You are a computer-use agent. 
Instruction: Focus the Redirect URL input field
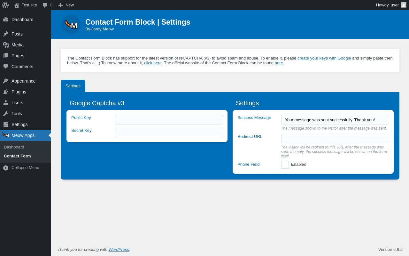tap(335, 139)
